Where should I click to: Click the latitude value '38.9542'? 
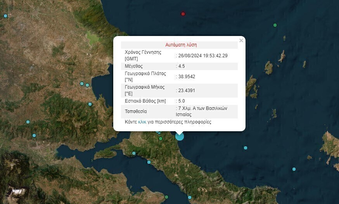point(187,77)
